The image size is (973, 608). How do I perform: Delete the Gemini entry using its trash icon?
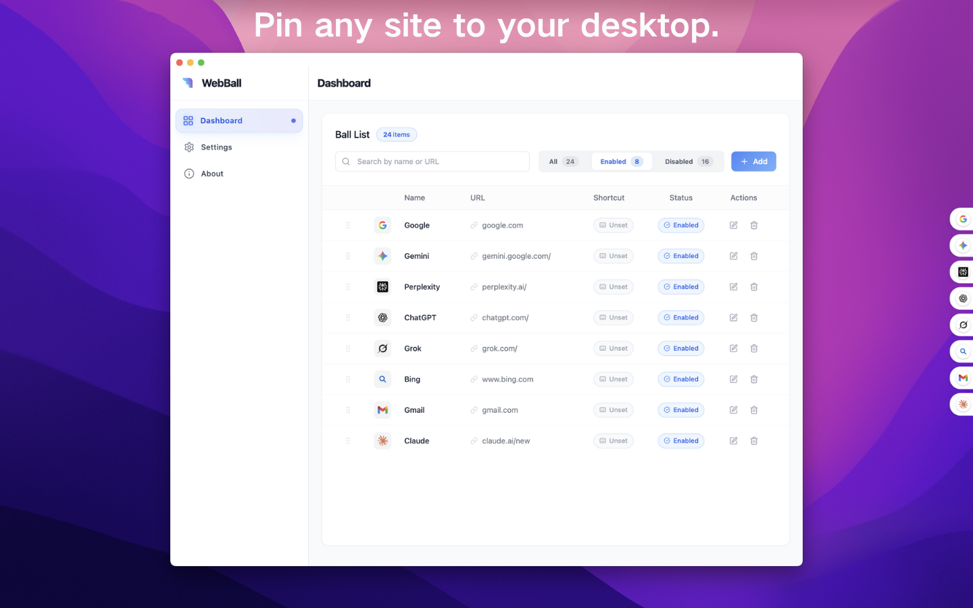754,256
